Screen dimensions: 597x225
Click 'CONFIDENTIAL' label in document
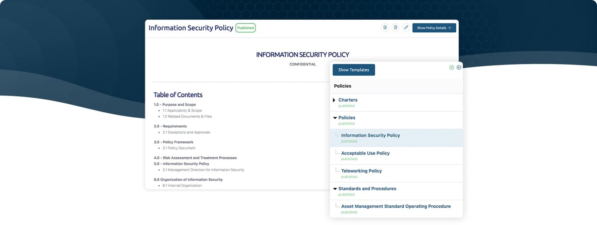tap(302, 65)
